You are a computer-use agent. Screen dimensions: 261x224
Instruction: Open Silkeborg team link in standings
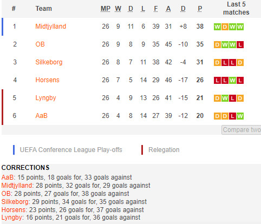tap(49, 62)
